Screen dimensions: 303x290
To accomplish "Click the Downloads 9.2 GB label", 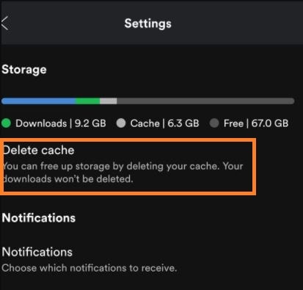I will click(61, 123).
